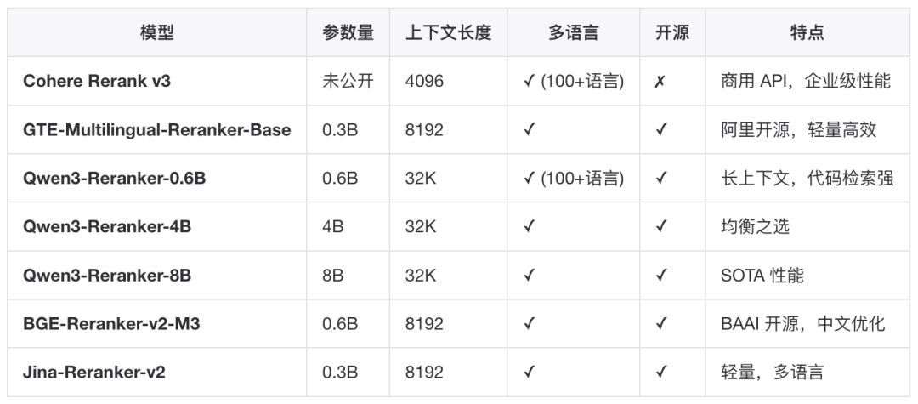The height and width of the screenshot is (404, 918).
Task: Click the multilingual checkmark for Jina-Reranker-v2
Action: coord(530,372)
